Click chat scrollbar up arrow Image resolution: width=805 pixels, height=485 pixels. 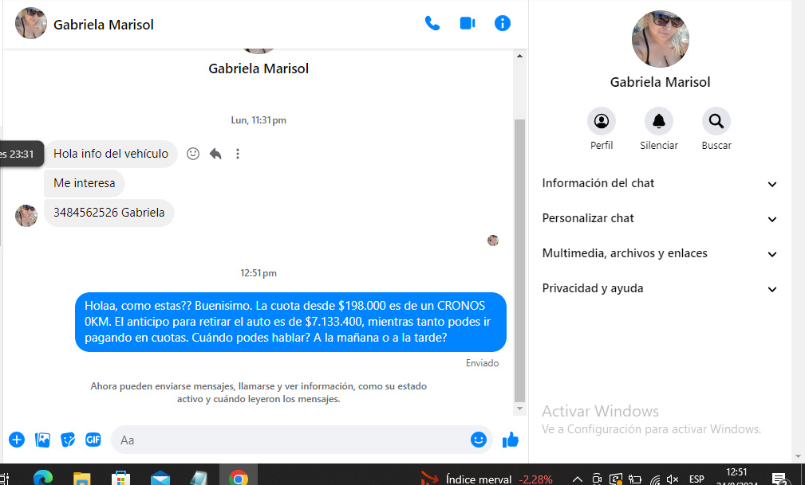point(519,56)
